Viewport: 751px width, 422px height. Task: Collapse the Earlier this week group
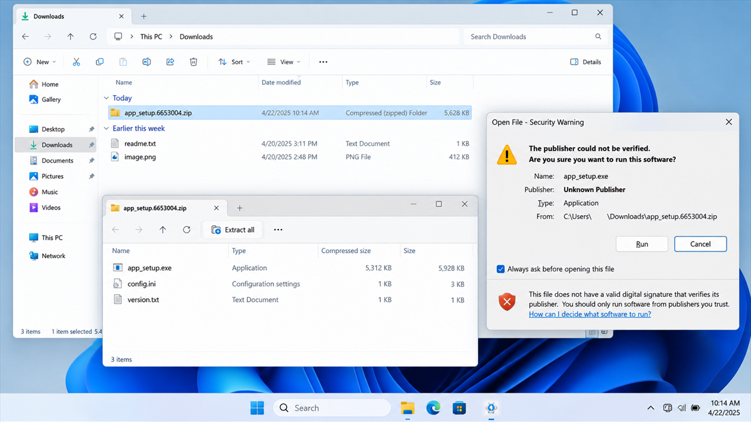tap(106, 128)
